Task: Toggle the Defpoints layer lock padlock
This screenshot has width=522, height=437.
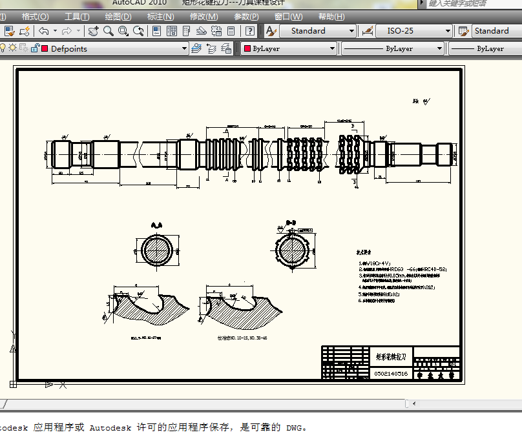Action: coord(36,48)
